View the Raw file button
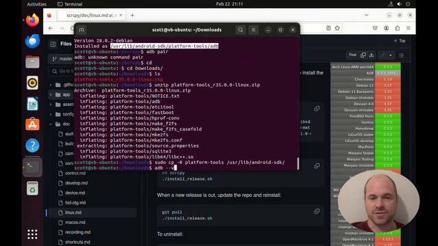Image resolution: width=438 pixels, height=246 pixels. pos(352,55)
